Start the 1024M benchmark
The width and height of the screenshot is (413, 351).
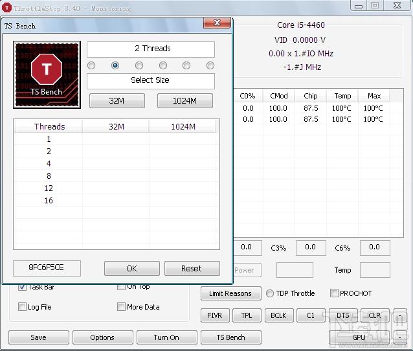pos(184,101)
